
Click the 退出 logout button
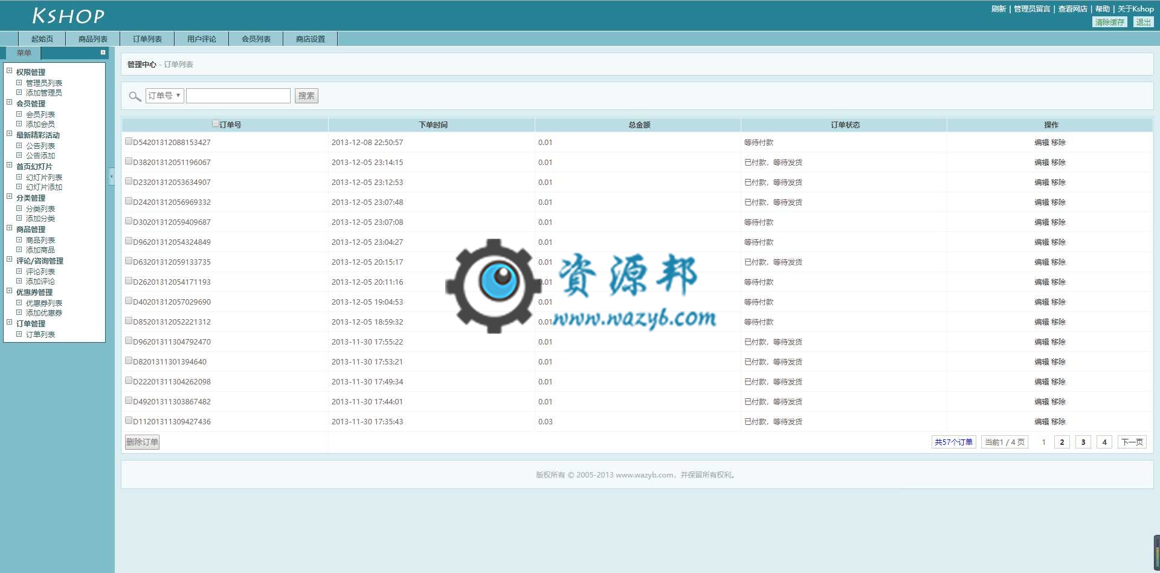1143,22
